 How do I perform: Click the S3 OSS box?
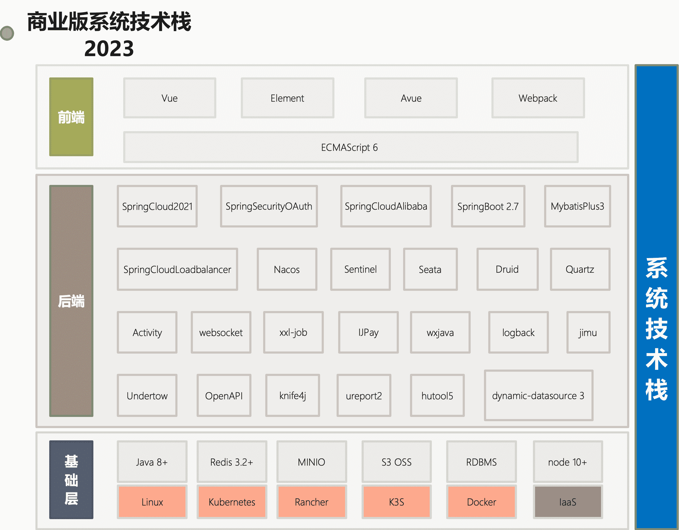[396, 462]
